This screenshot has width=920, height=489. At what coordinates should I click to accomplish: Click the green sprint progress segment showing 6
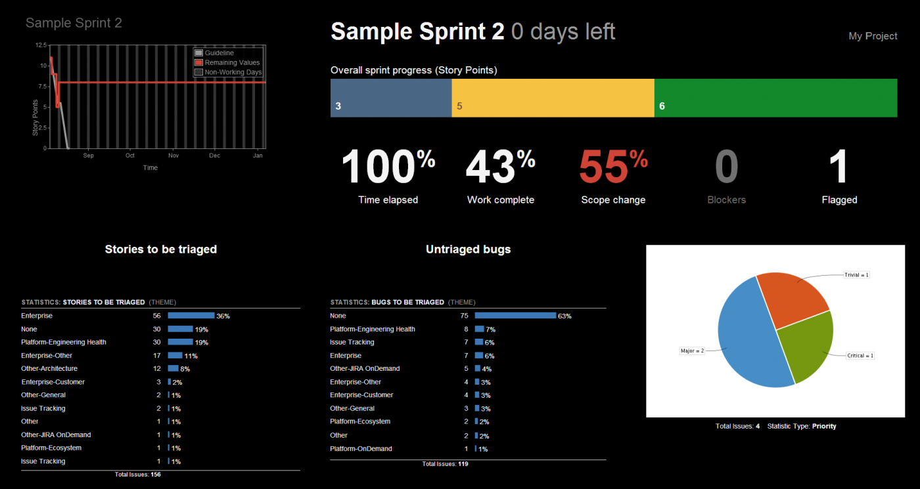(775, 98)
